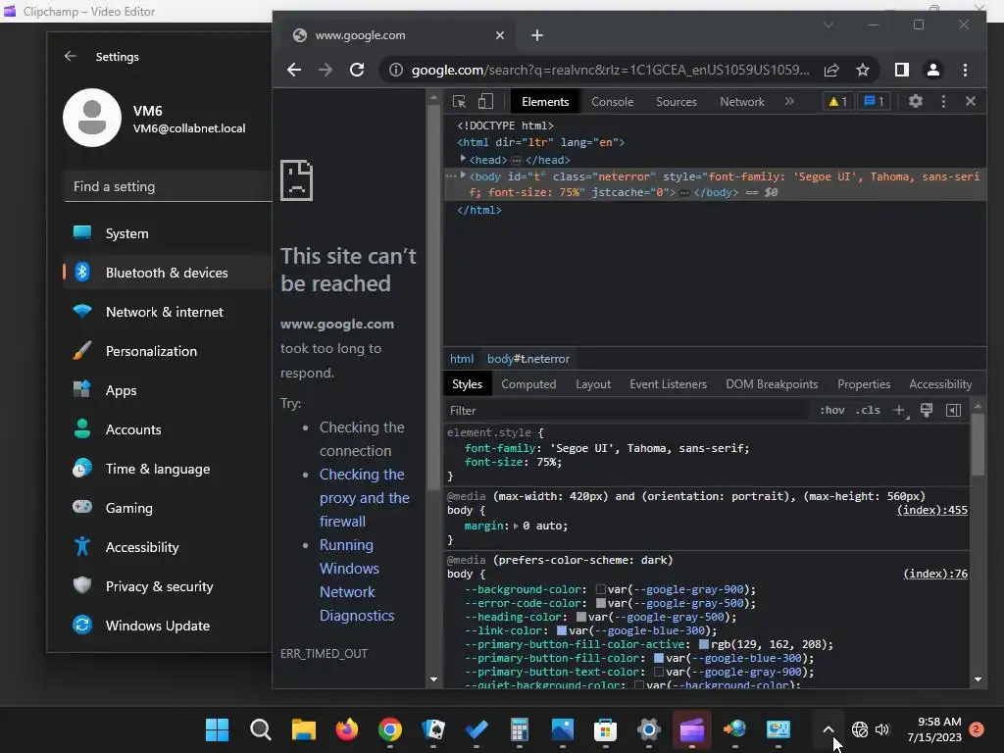This screenshot has height=753, width=1004.
Task: Show the warnings issue counter
Action: (837, 101)
